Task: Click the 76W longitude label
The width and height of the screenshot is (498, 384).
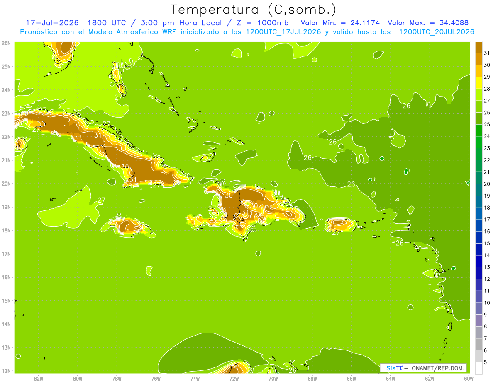Action: [156, 378]
